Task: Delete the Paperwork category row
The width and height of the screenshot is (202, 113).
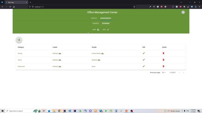Action: tap(163, 66)
